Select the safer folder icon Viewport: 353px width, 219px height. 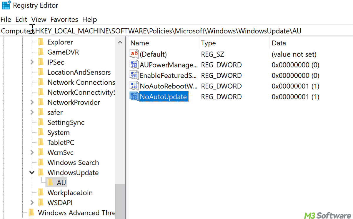(41, 112)
